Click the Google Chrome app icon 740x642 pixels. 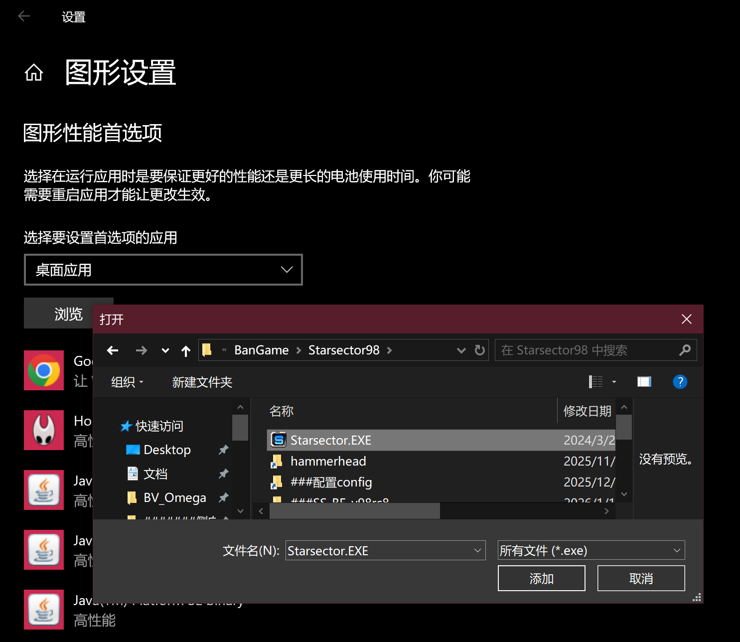pyautogui.click(x=44, y=370)
